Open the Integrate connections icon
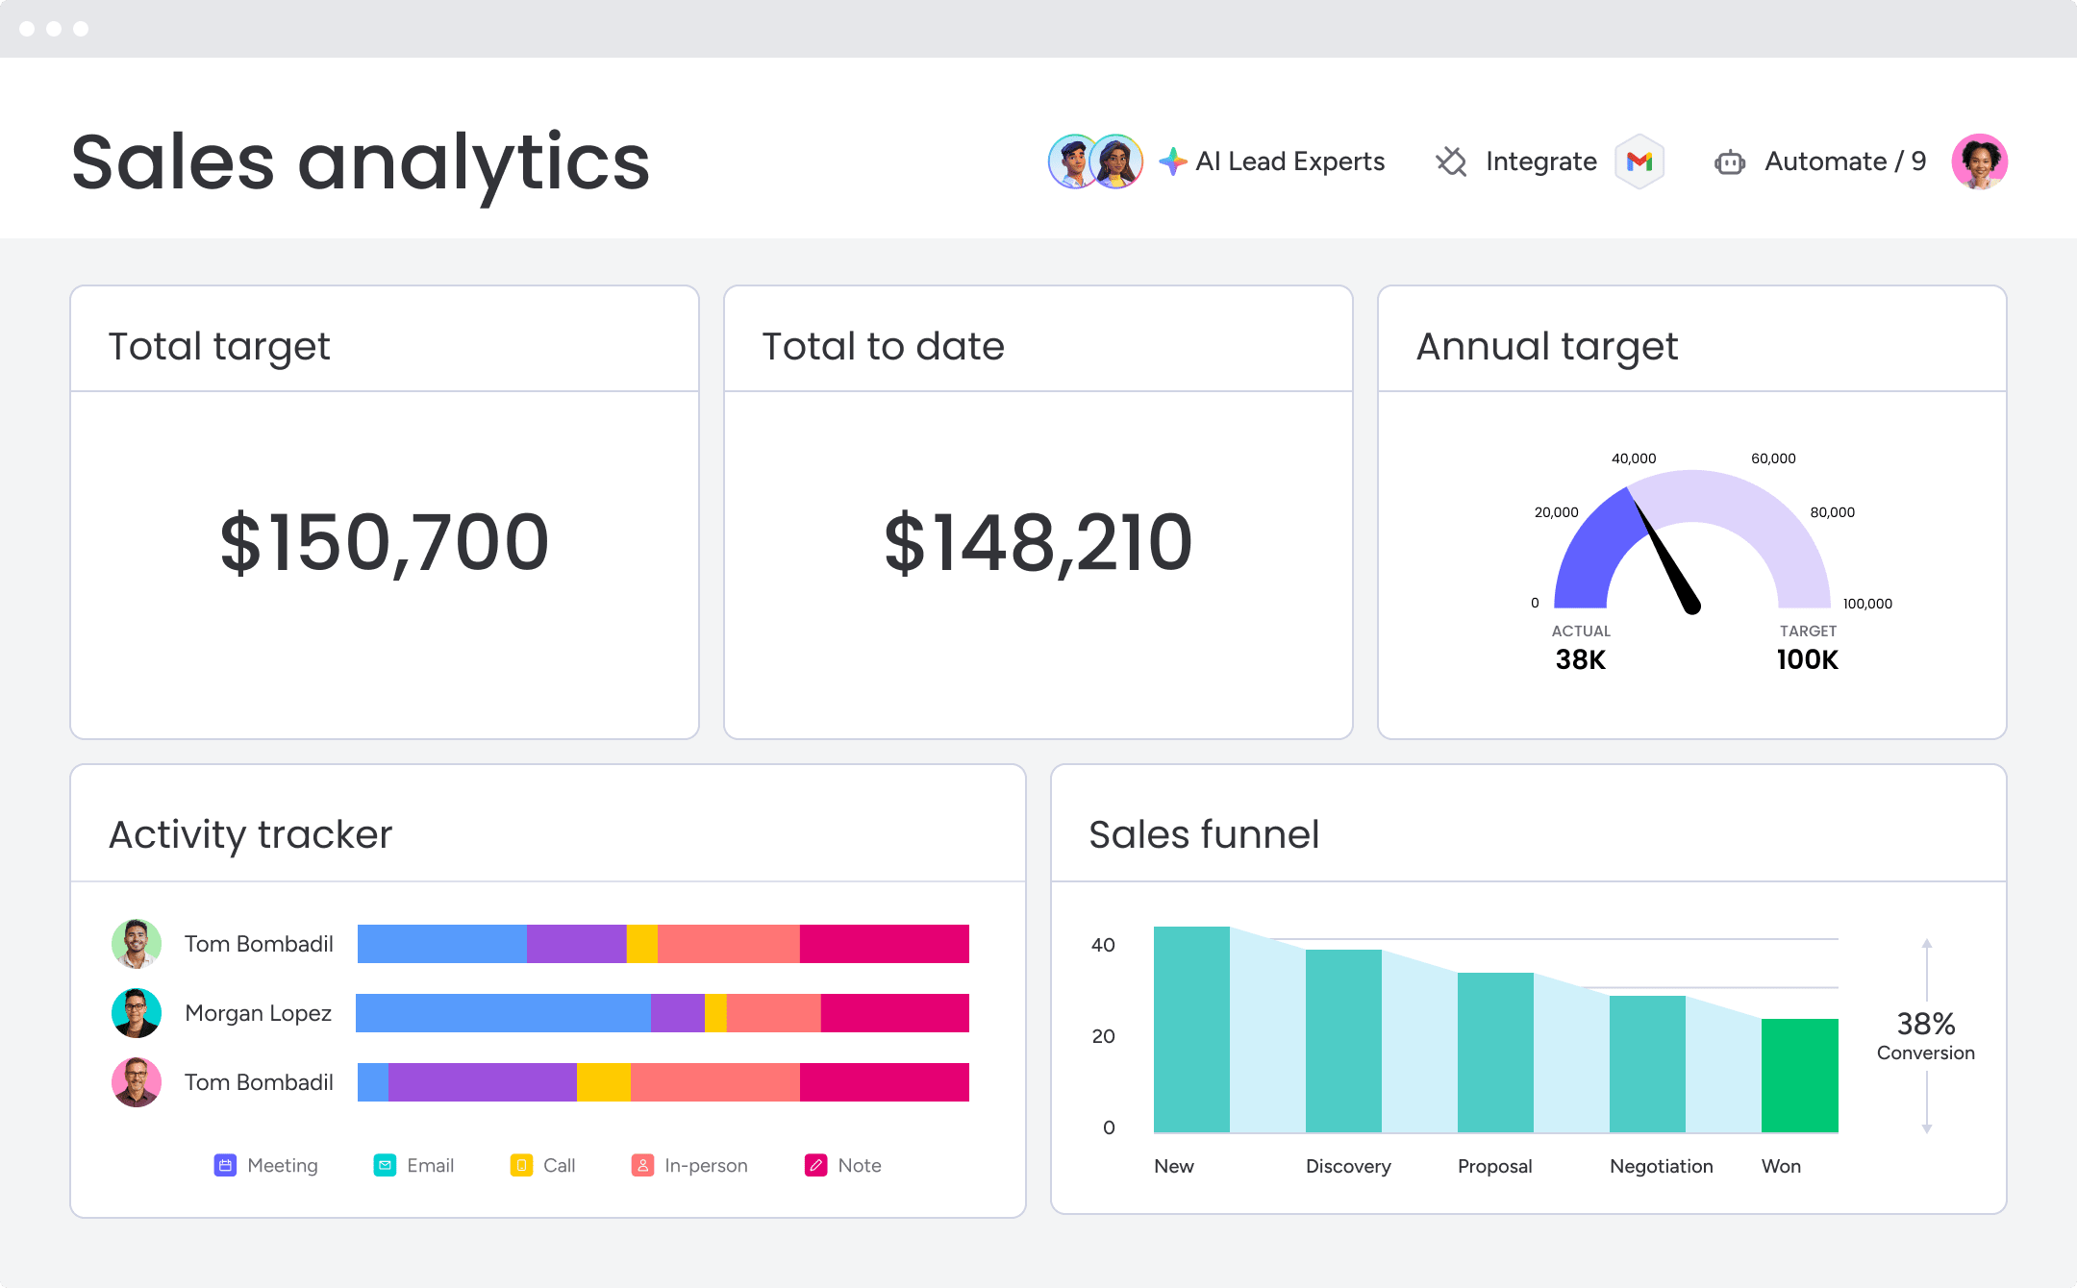The width and height of the screenshot is (2077, 1288). [1452, 161]
